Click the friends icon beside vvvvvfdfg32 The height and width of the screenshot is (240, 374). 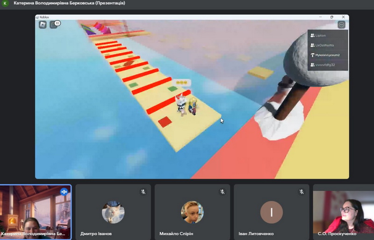[312, 65]
